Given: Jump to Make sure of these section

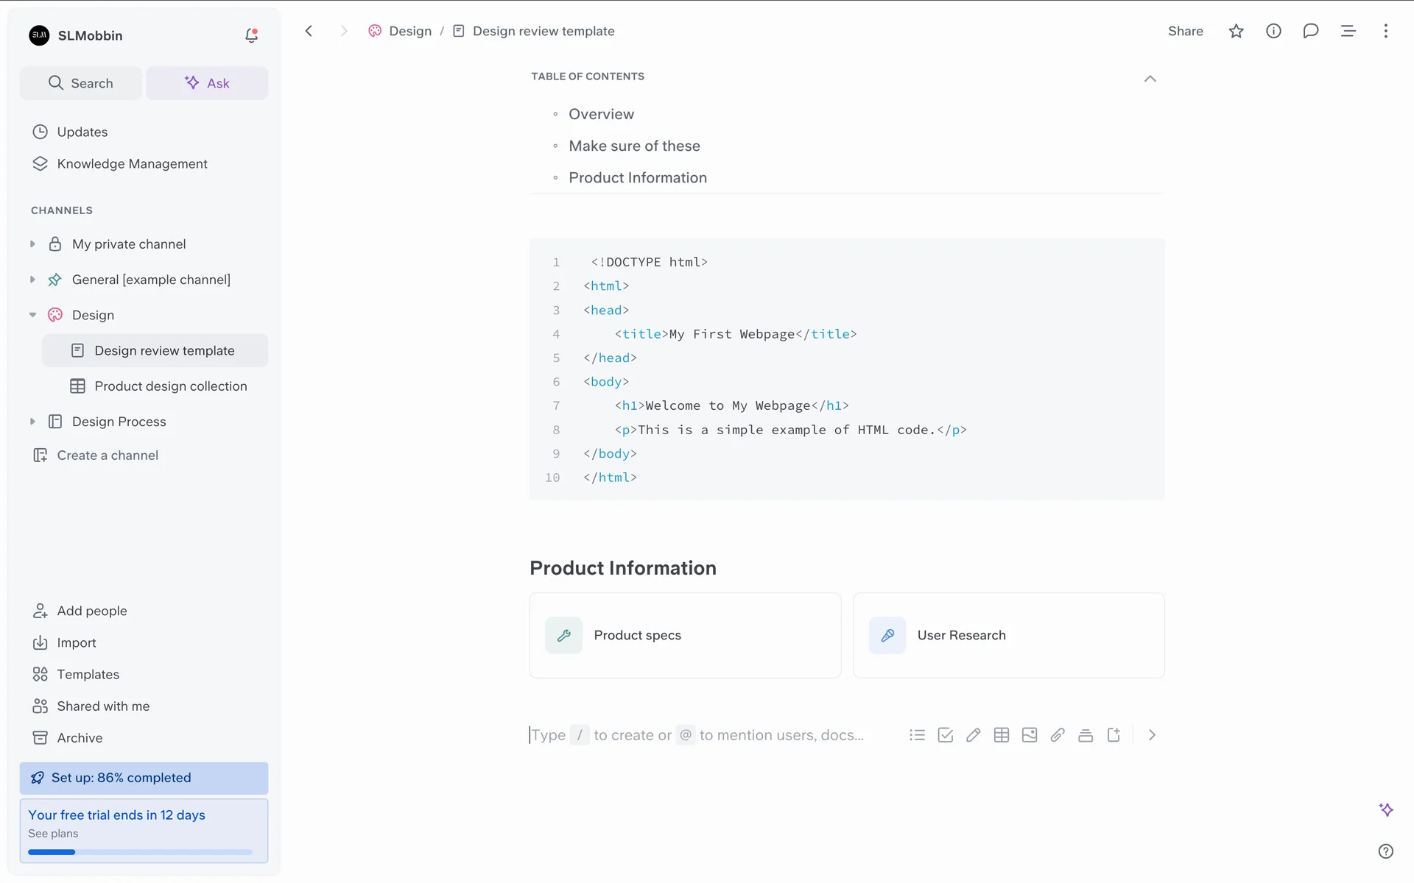Looking at the screenshot, I should (x=634, y=146).
